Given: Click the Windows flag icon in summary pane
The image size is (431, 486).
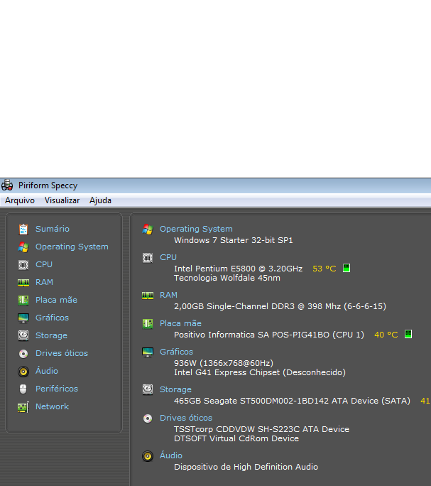Looking at the screenshot, I should tap(148, 229).
